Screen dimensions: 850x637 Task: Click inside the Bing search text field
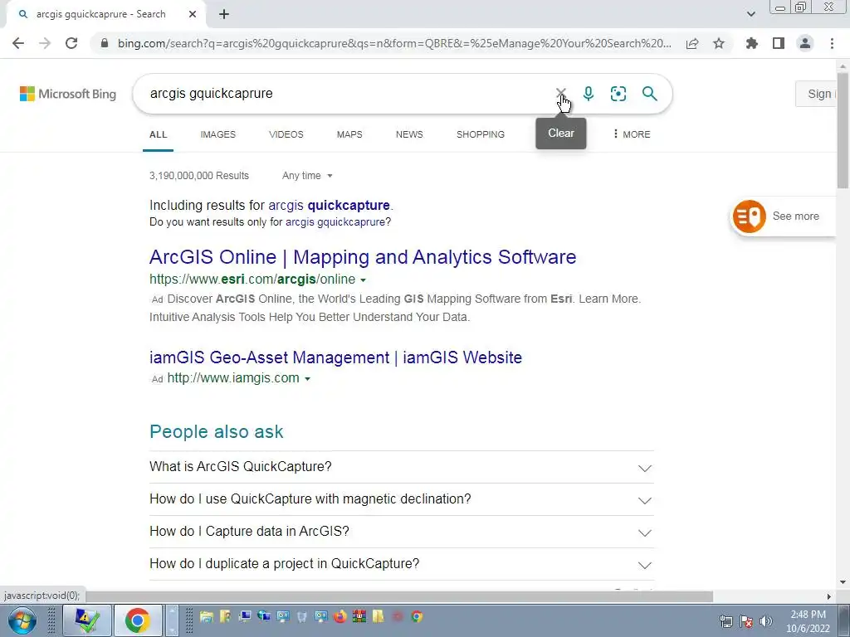pos(347,94)
